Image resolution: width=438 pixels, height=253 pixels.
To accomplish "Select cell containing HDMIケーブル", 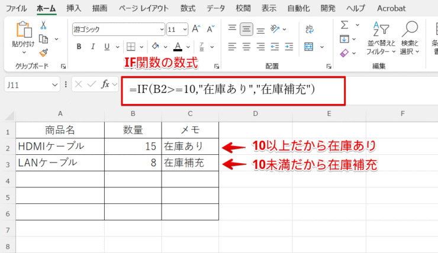I will point(60,147).
